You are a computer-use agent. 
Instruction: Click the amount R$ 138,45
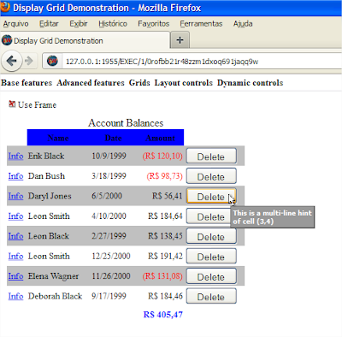(x=165, y=236)
